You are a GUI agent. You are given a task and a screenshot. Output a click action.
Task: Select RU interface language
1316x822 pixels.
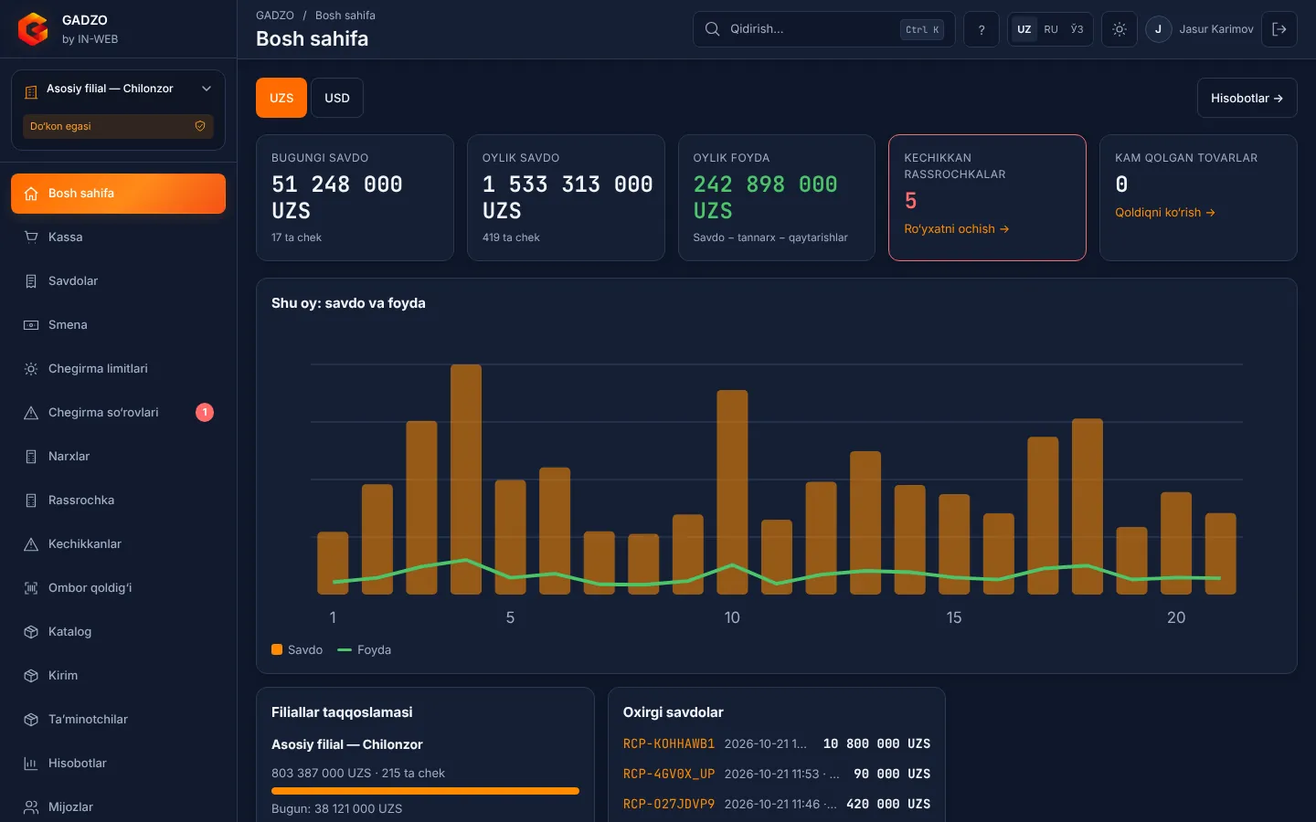[x=1051, y=29]
